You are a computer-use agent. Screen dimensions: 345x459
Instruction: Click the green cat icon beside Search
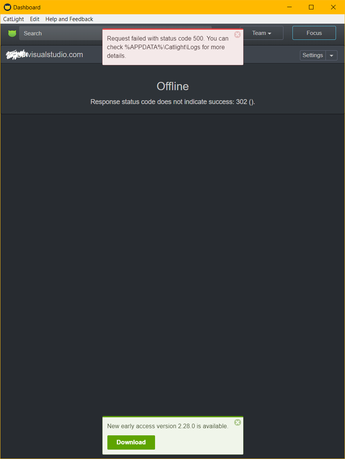tap(12, 33)
